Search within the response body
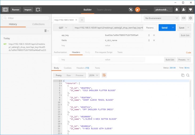The image size is (195, 135). pyautogui.click(x=188, y=75)
